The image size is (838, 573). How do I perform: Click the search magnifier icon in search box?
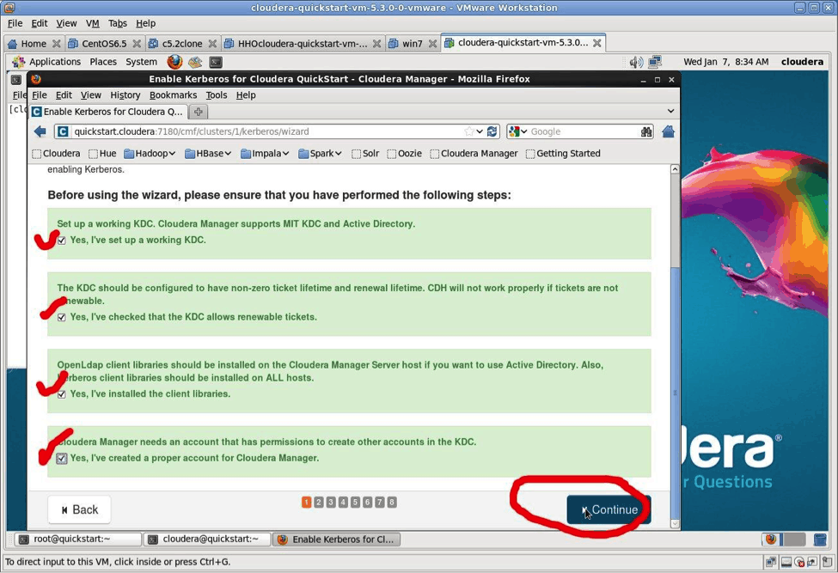[x=645, y=131]
